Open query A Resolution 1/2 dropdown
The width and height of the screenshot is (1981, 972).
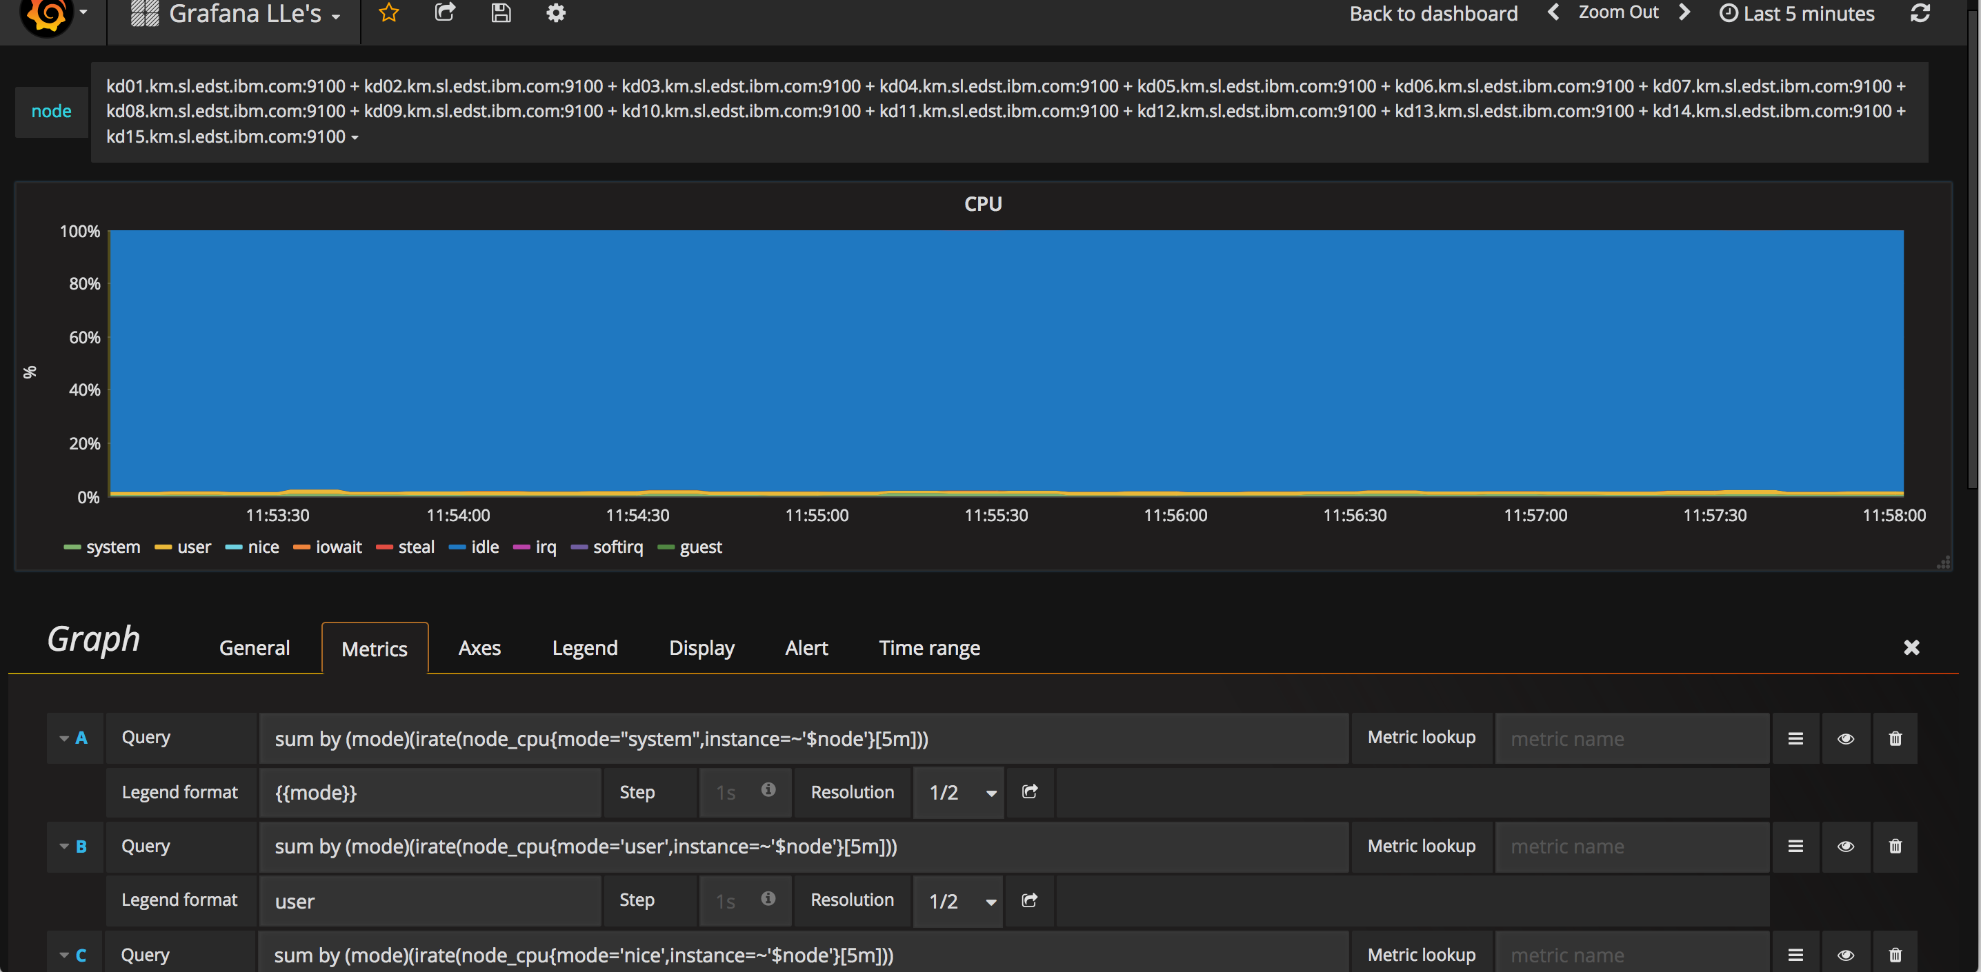click(958, 792)
